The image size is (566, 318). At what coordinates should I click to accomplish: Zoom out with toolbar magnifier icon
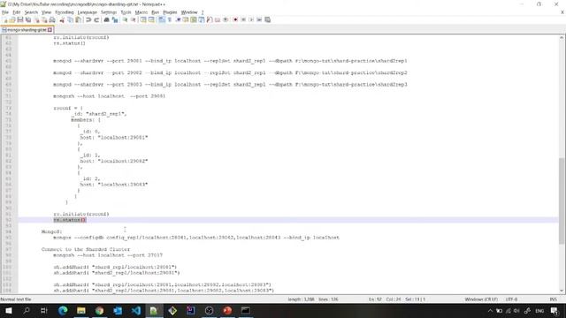point(134,19)
